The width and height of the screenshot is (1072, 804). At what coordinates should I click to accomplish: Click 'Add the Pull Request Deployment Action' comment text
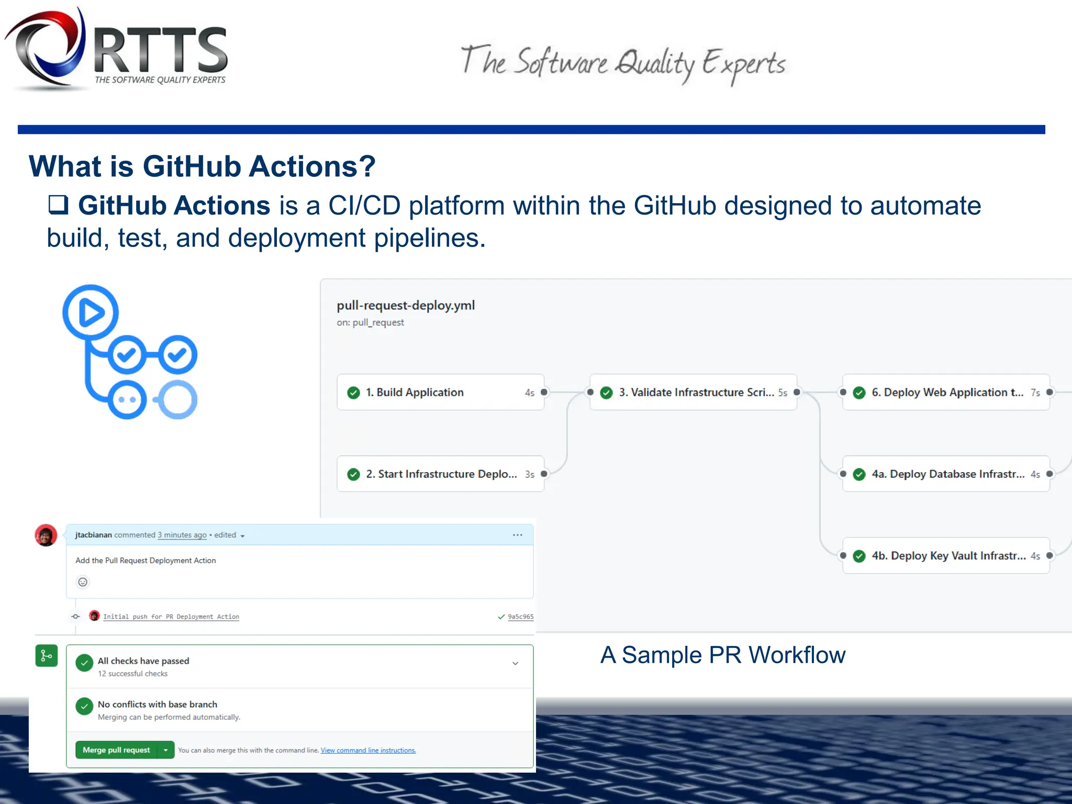pos(146,561)
